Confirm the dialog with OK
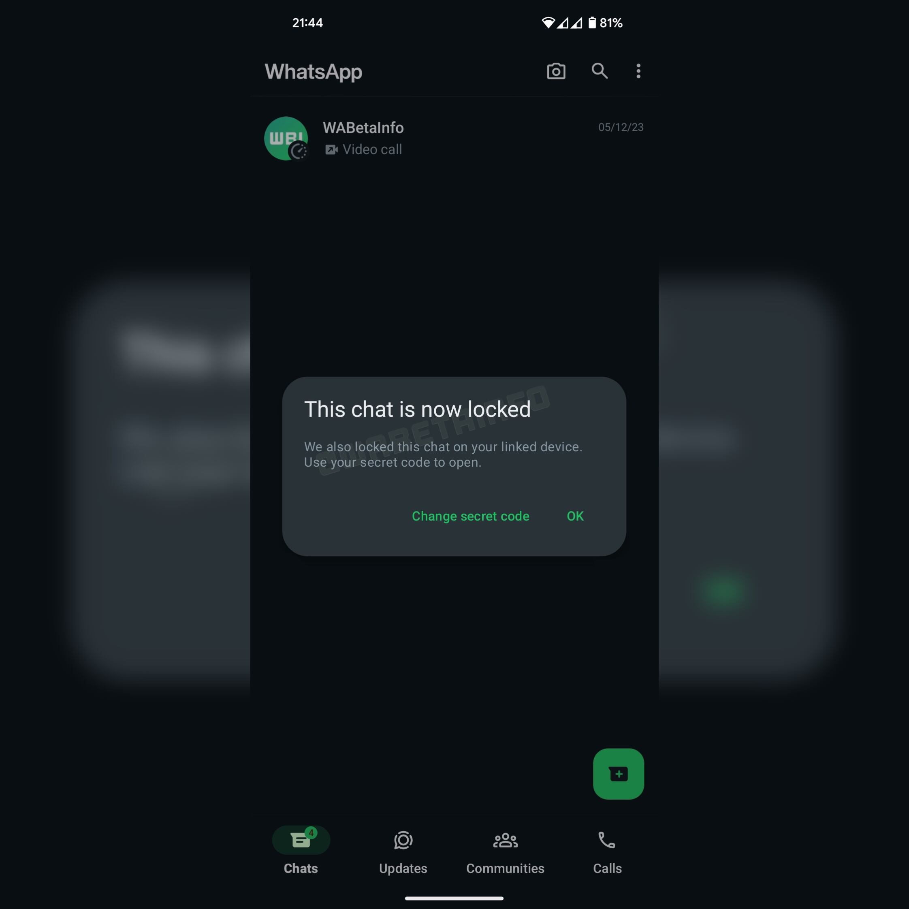Viewport: 909px width, 909px height. point(575,516)
